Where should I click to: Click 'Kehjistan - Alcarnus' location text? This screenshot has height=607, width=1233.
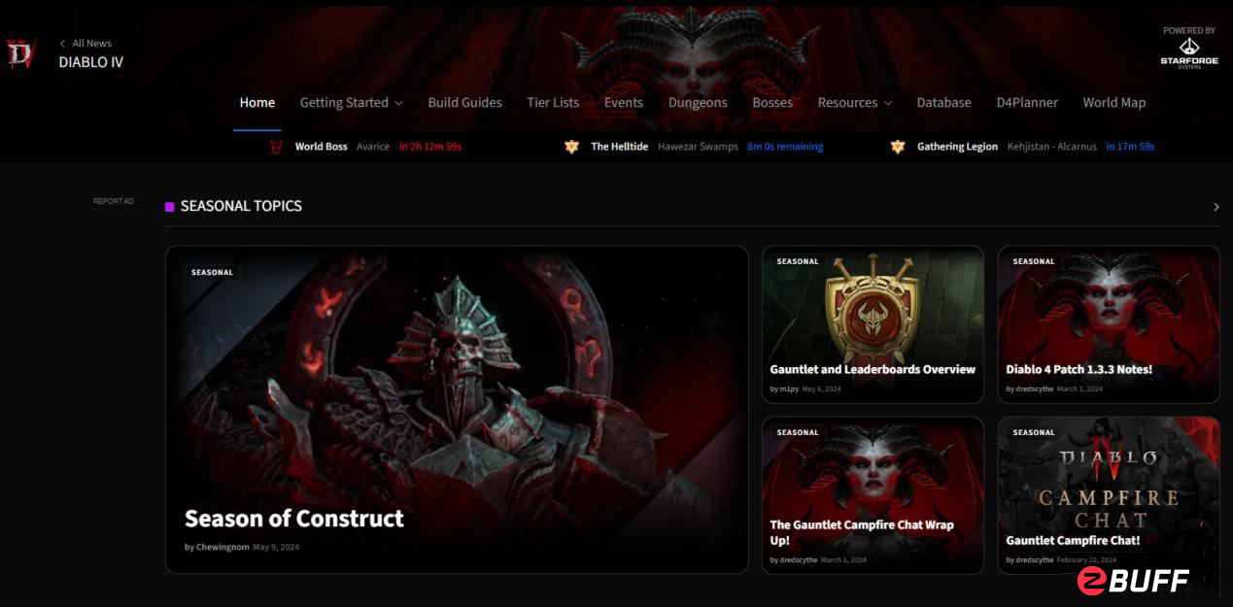click(1052, 147)
